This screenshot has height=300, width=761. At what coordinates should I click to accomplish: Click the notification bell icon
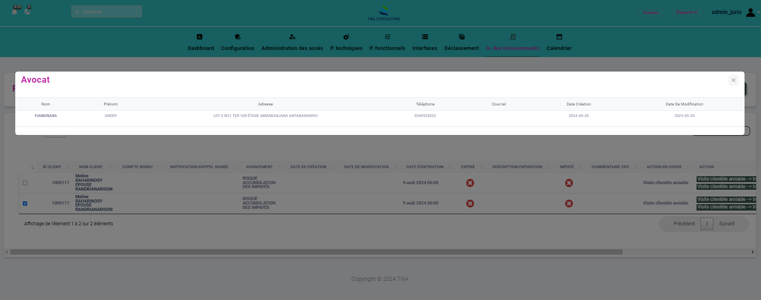click(15, 12)
